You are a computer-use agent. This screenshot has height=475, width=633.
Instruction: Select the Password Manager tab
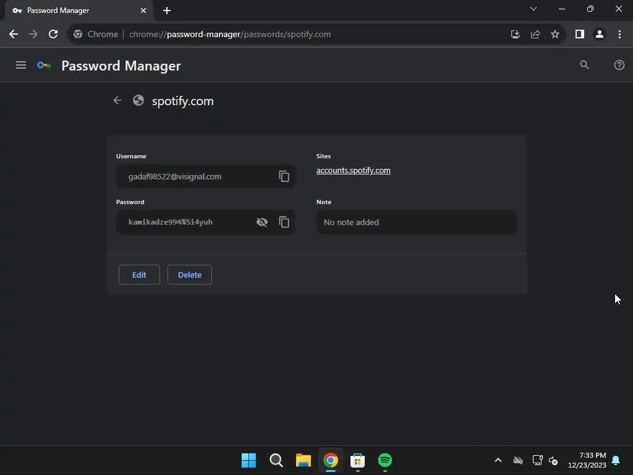pos(79,11)
